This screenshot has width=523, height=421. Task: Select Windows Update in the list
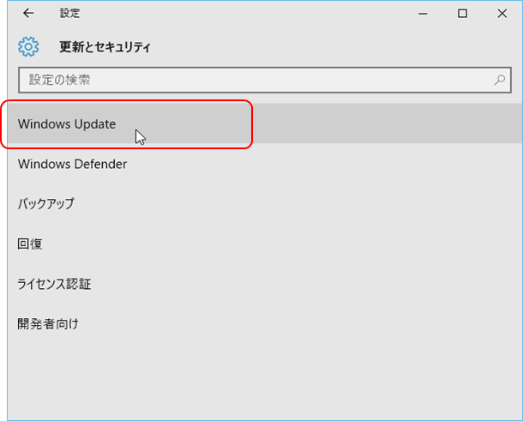pos(265,123)
